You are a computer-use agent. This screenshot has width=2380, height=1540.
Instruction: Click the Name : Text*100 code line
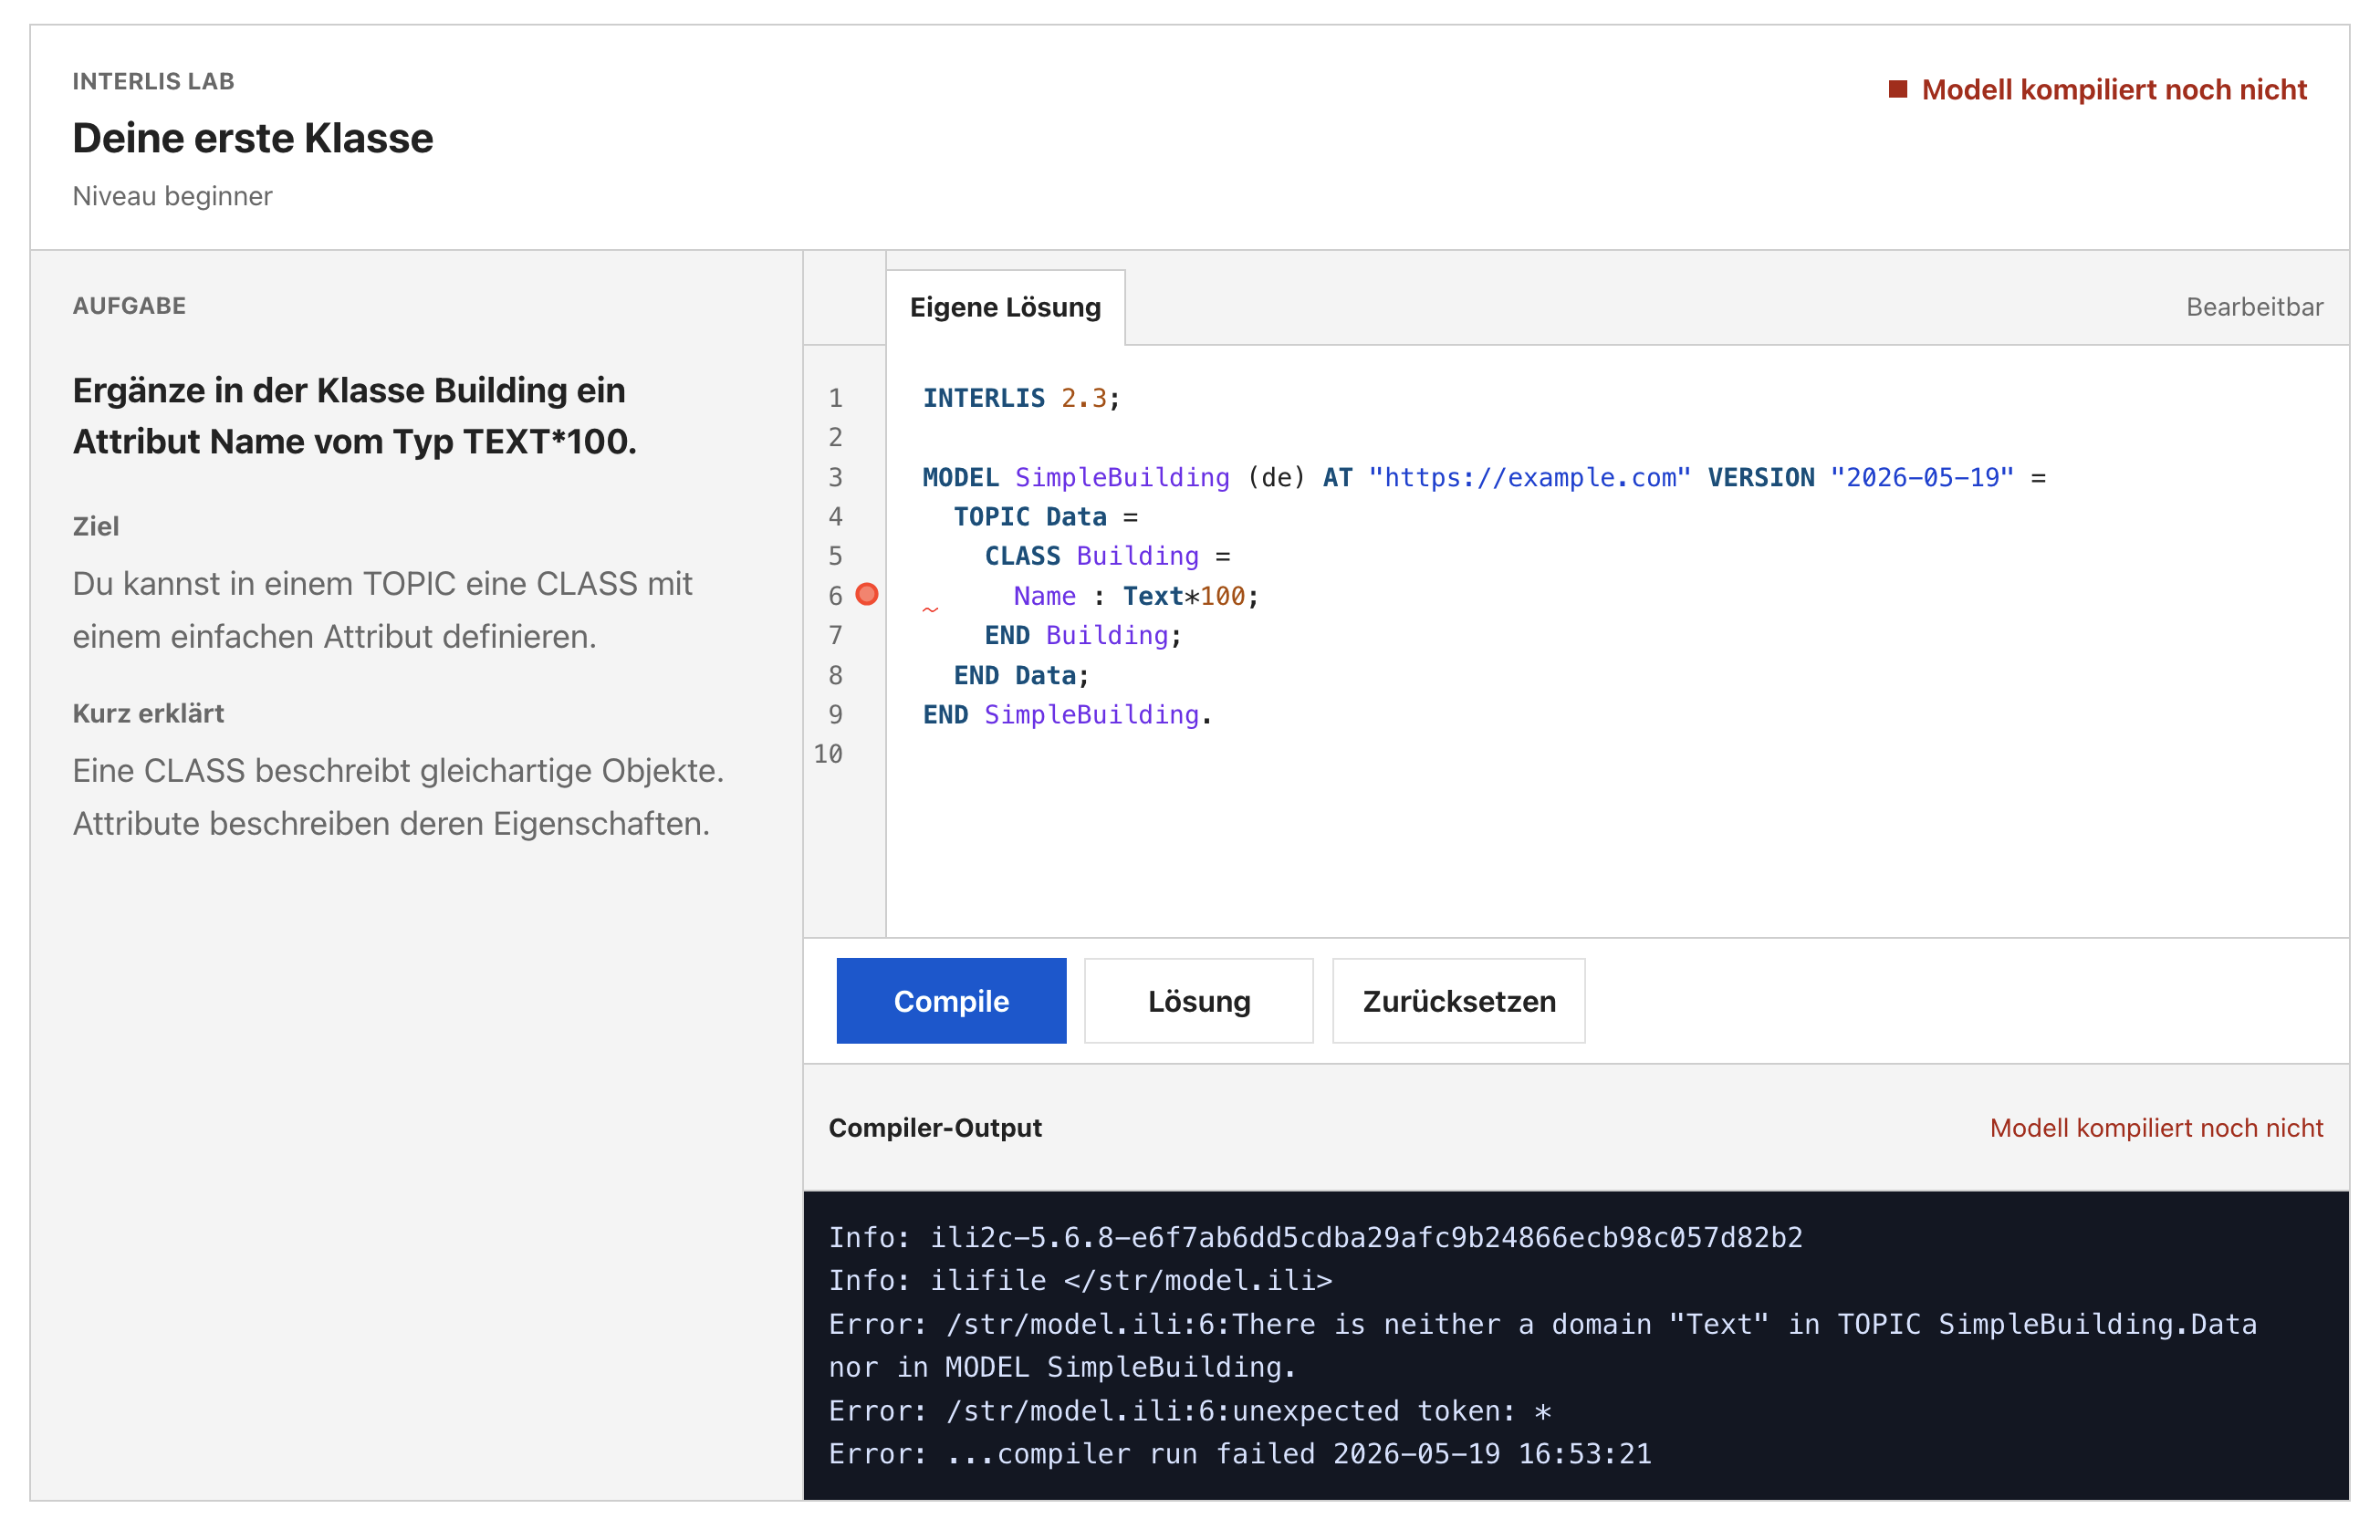(x=1136, y=596)
